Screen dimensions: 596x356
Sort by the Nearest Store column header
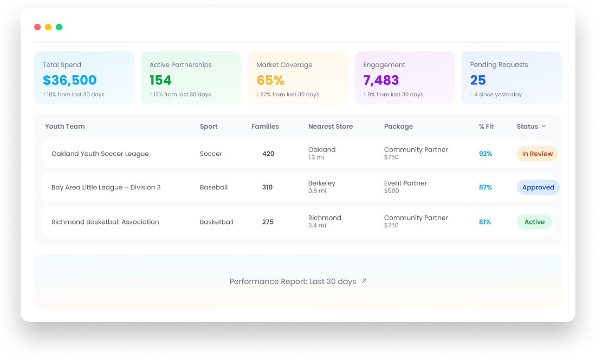coord(331,127)
